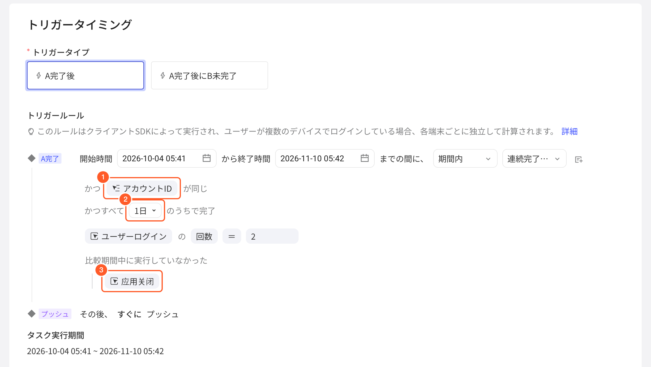Click the トリガールール heading
This screenshot has height=367, width=651.
[x=56, y=116]
